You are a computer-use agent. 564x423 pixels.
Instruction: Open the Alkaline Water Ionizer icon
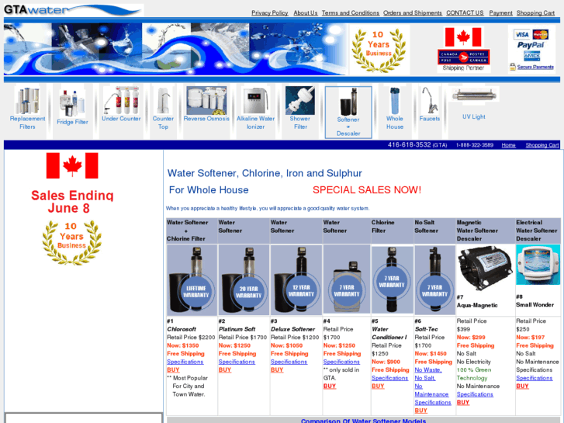[x=255, y=100]
